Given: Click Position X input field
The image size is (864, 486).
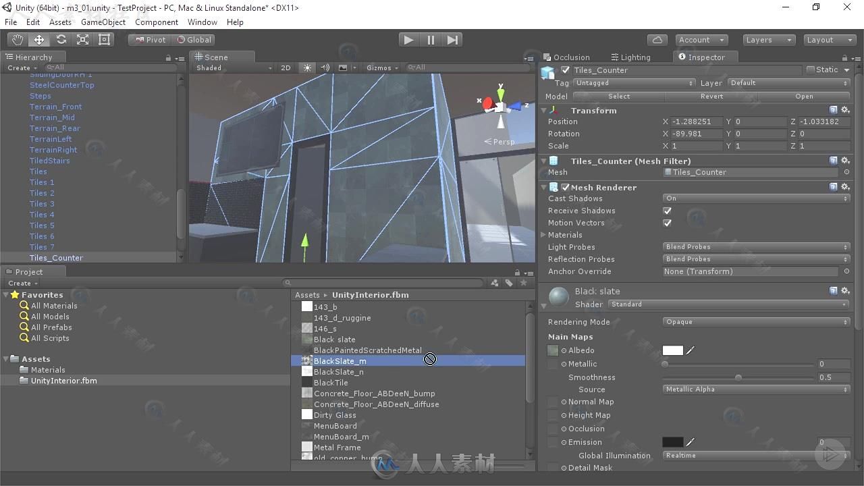Looking at the screenshot, I should pyautogui.click(x=695, y=122).
